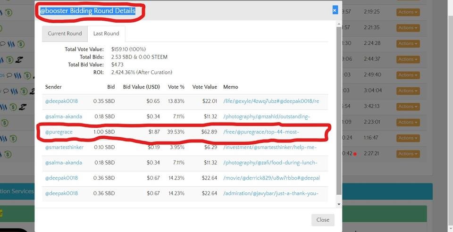Open the /photography/@mzahid/outstanding- memo link
Image resolution: width=453 pixels, height=232 pixels.
point(267,116)
